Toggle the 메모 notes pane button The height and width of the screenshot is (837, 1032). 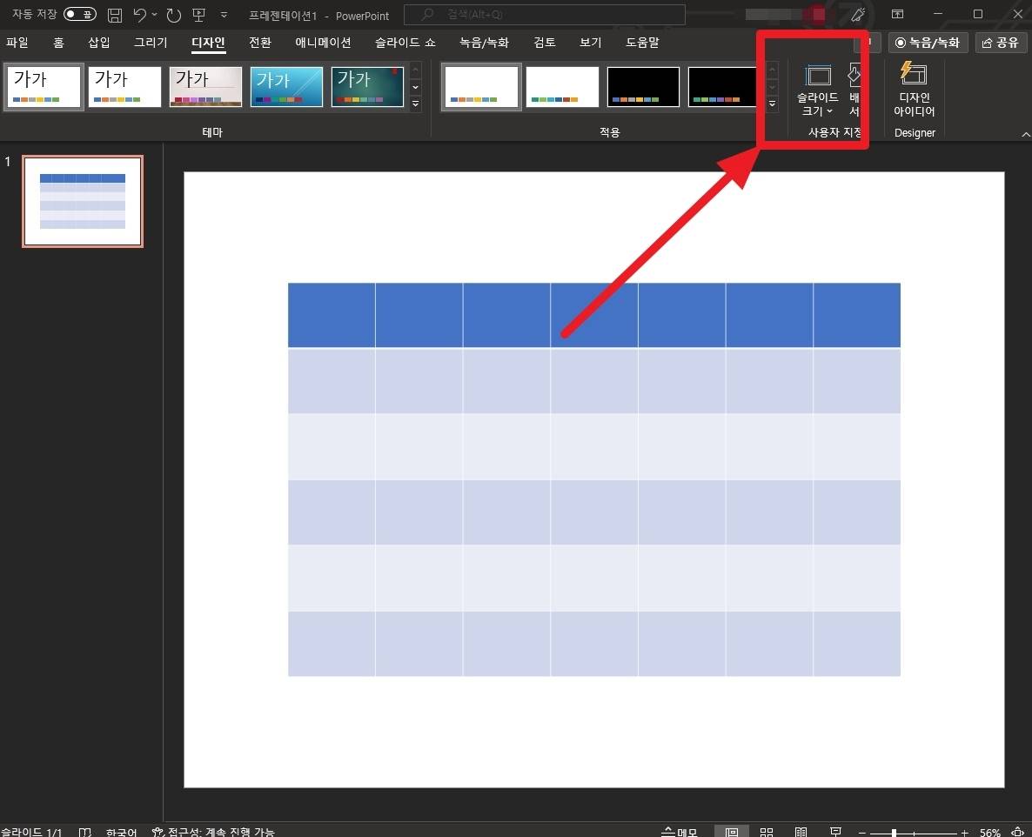[x=680, y=832]
